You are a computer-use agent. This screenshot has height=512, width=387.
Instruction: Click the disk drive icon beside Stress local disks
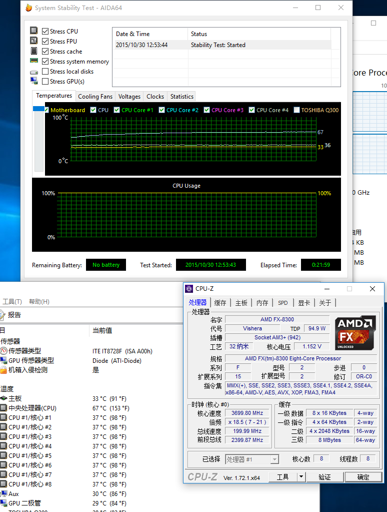pos(34,72)
